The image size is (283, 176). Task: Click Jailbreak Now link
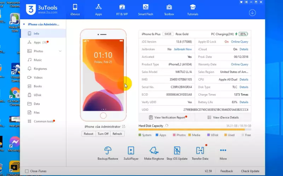183,49
